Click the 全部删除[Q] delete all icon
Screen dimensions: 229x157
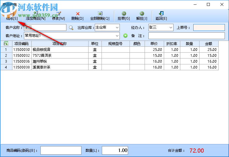click(100, 14)
